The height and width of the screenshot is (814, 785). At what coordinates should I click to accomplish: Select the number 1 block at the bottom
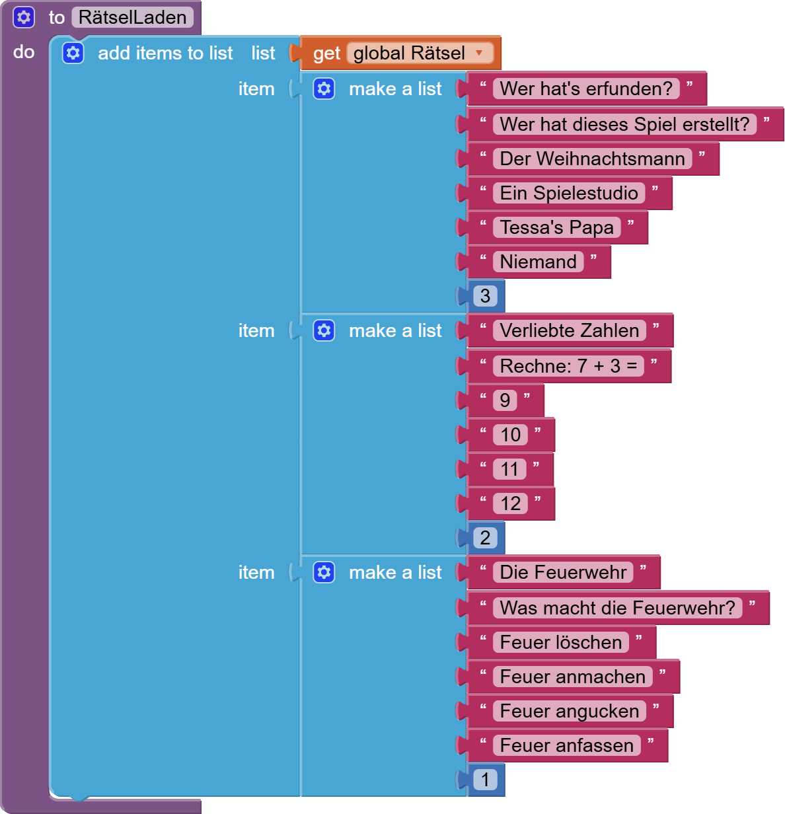pyautogui.click(x=484, y=780)
